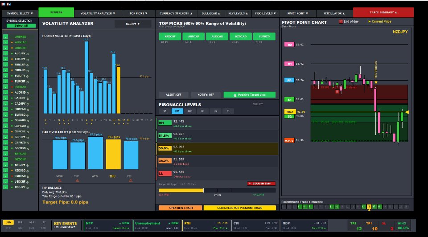This screenshot has height=237, width=428.
Task: Open the chart icon next to AUDUSD
Action: [28, 93]
